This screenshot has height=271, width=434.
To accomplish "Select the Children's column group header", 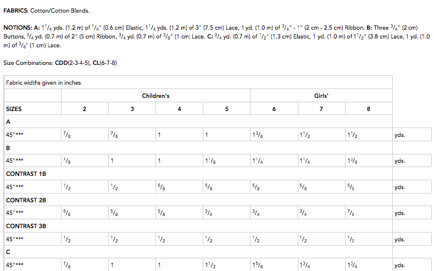I will [155, 96].
